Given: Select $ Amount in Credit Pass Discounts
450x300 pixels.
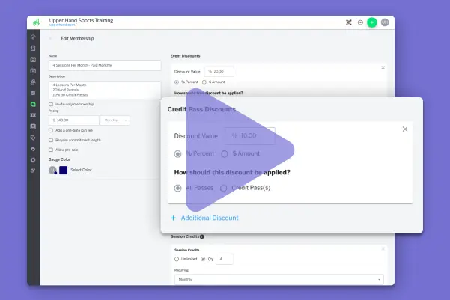Looking at the screenshot, I should [225, 154].
